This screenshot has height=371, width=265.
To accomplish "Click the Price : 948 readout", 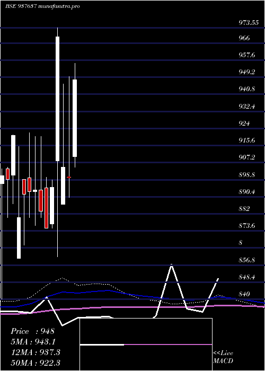I will coord(33,331).
